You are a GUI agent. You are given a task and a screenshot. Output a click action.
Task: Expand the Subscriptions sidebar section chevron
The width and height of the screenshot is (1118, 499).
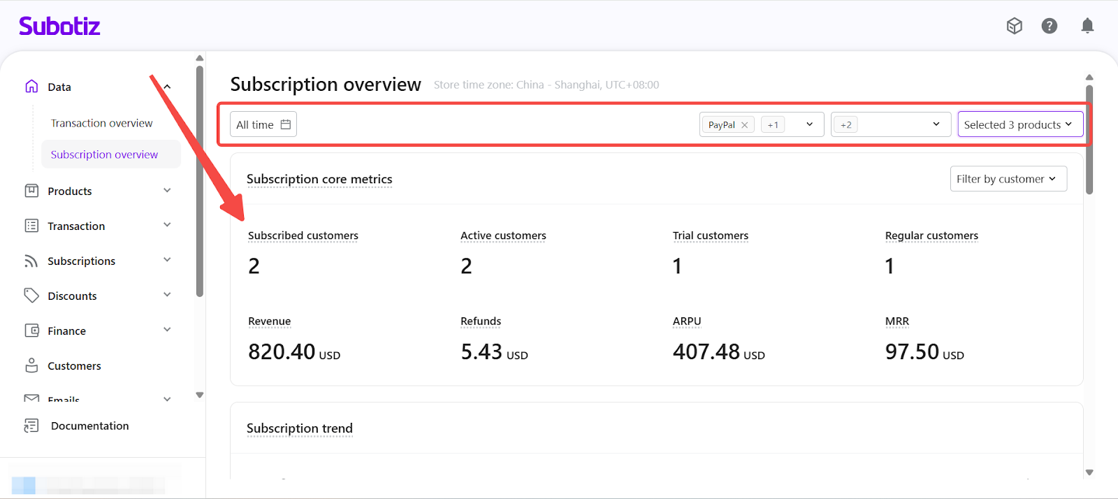point(167,260)
